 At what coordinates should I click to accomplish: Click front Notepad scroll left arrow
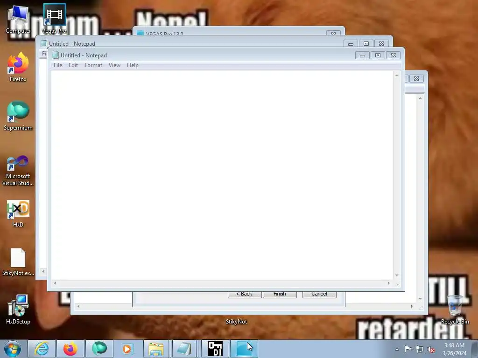click(x=55, y=283)
